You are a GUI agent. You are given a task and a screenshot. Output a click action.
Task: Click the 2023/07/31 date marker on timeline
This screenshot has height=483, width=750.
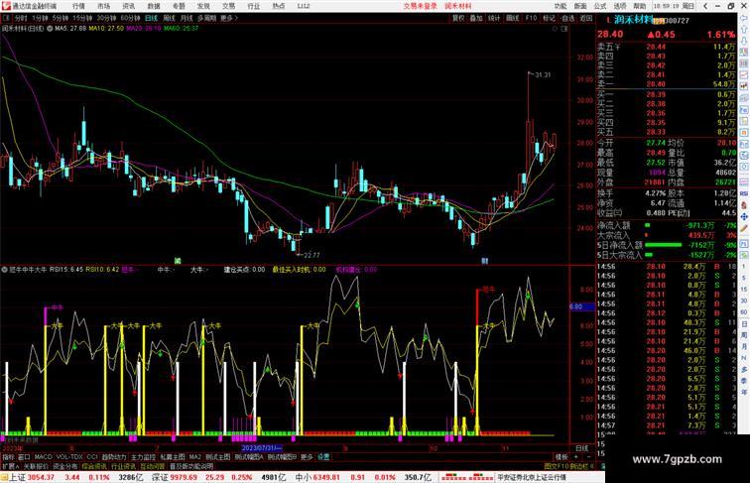(261, 448)
